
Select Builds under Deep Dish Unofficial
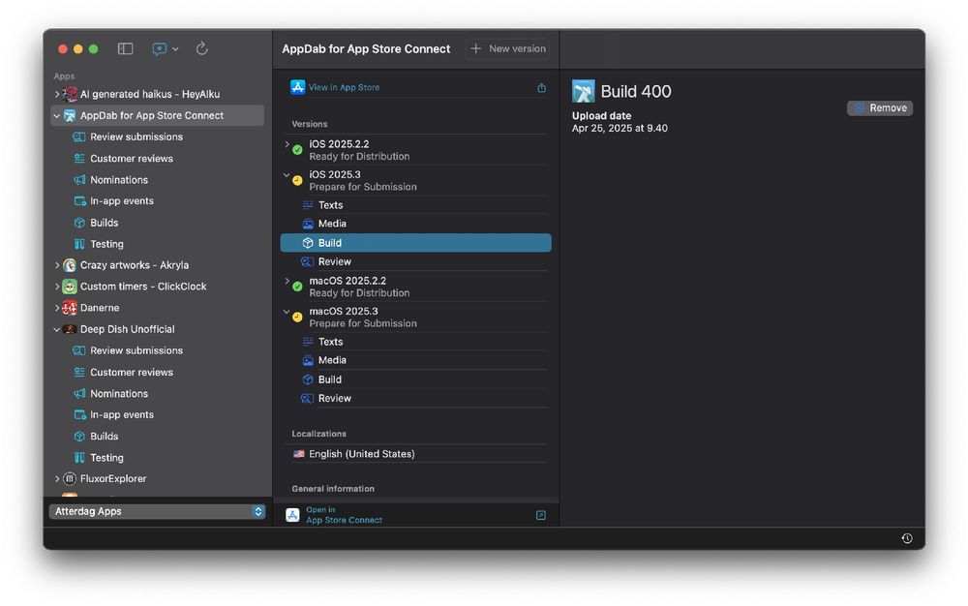[105, 437]
